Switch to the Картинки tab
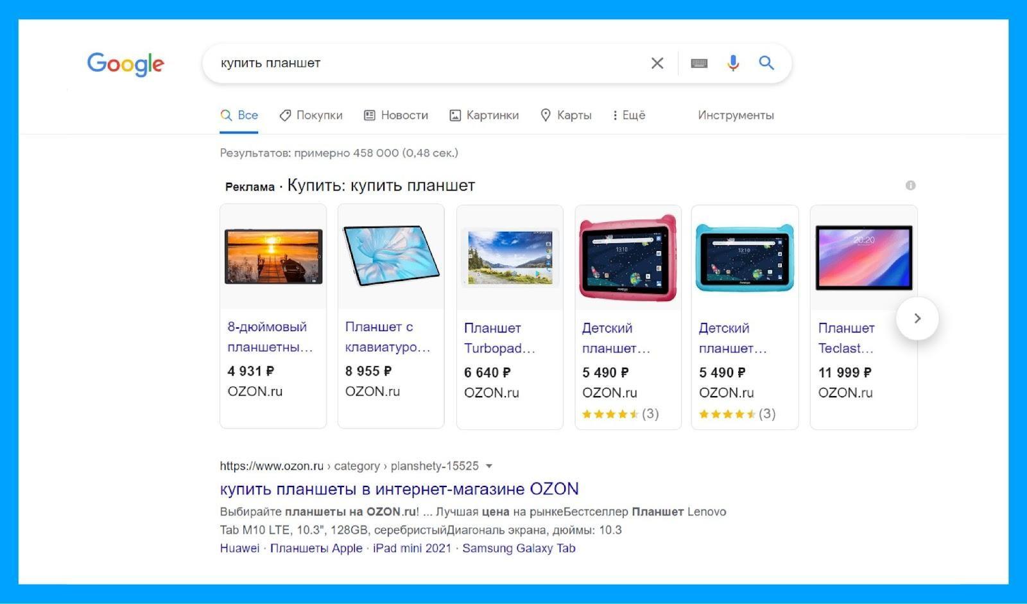 tap(484, 116)
